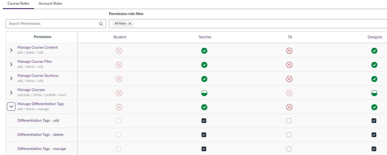The width and height of the screenshot is (387, 155).
Task: Click Teacher's Manage Course Content green check icon
Action: tap(204, 51)
